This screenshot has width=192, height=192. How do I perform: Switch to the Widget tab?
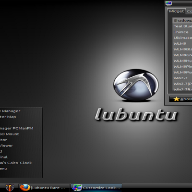tap(176, 11)
